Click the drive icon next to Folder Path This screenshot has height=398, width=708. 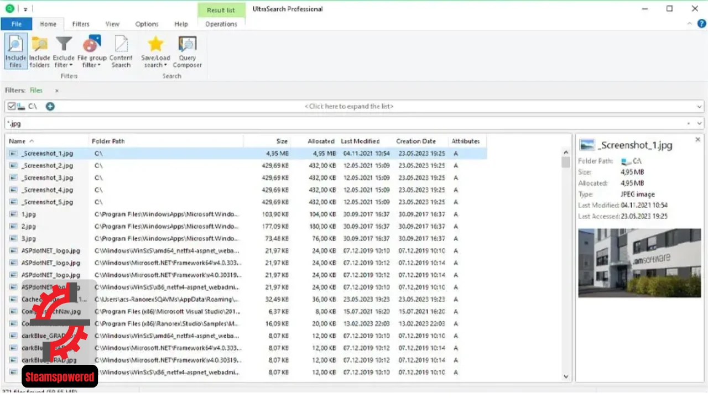point(626,161)
